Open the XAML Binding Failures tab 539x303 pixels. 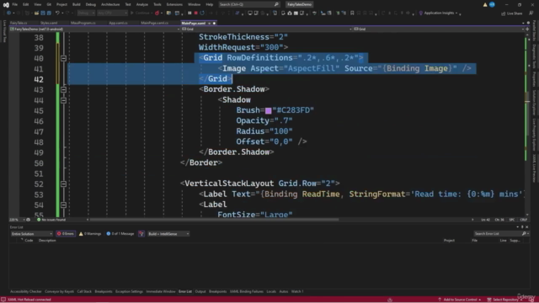click(x=247, y=291)
